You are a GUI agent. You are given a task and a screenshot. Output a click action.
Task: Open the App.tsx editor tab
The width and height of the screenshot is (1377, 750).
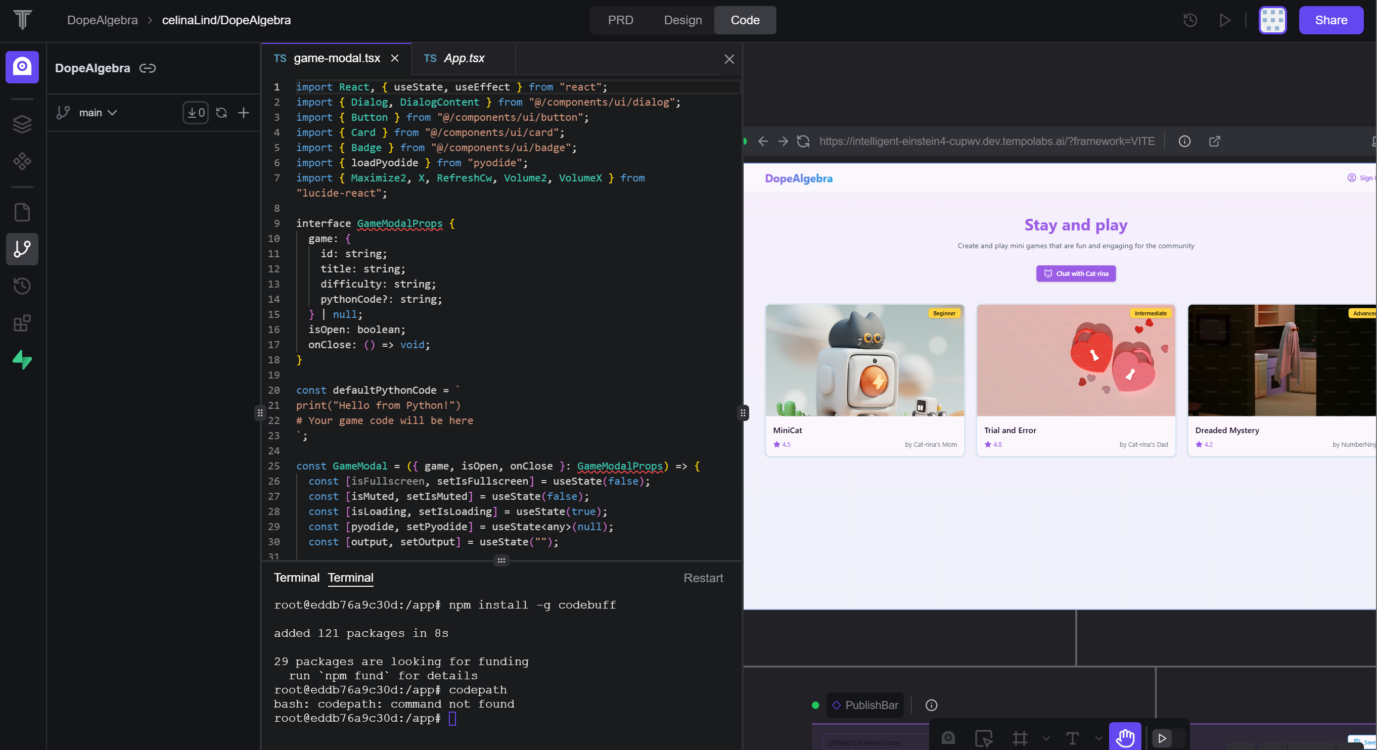coord(464,58)
